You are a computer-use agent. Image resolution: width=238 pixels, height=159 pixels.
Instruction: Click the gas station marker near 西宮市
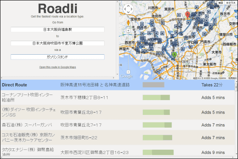pos(139,44)
